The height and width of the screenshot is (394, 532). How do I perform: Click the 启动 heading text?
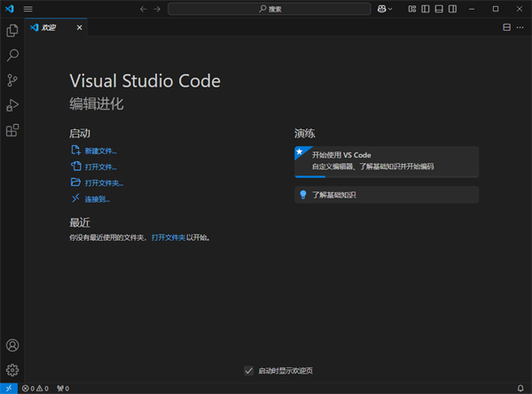80,134
